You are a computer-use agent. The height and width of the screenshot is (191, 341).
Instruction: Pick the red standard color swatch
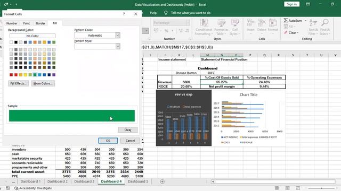[16, 75]
